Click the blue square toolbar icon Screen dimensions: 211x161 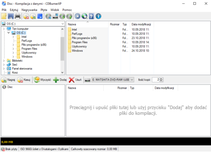[40, 16]
